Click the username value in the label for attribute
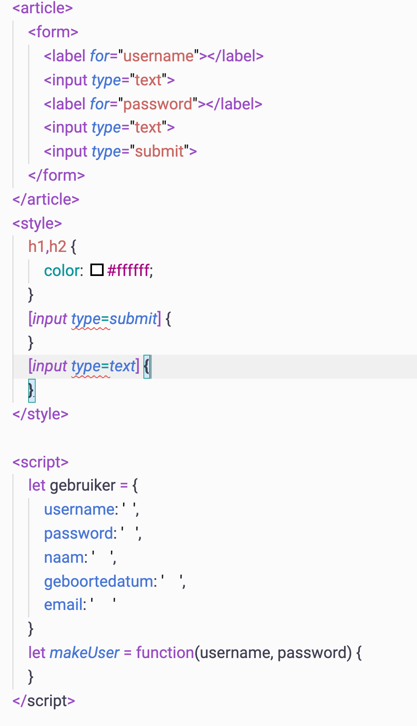 coord(158,56)
